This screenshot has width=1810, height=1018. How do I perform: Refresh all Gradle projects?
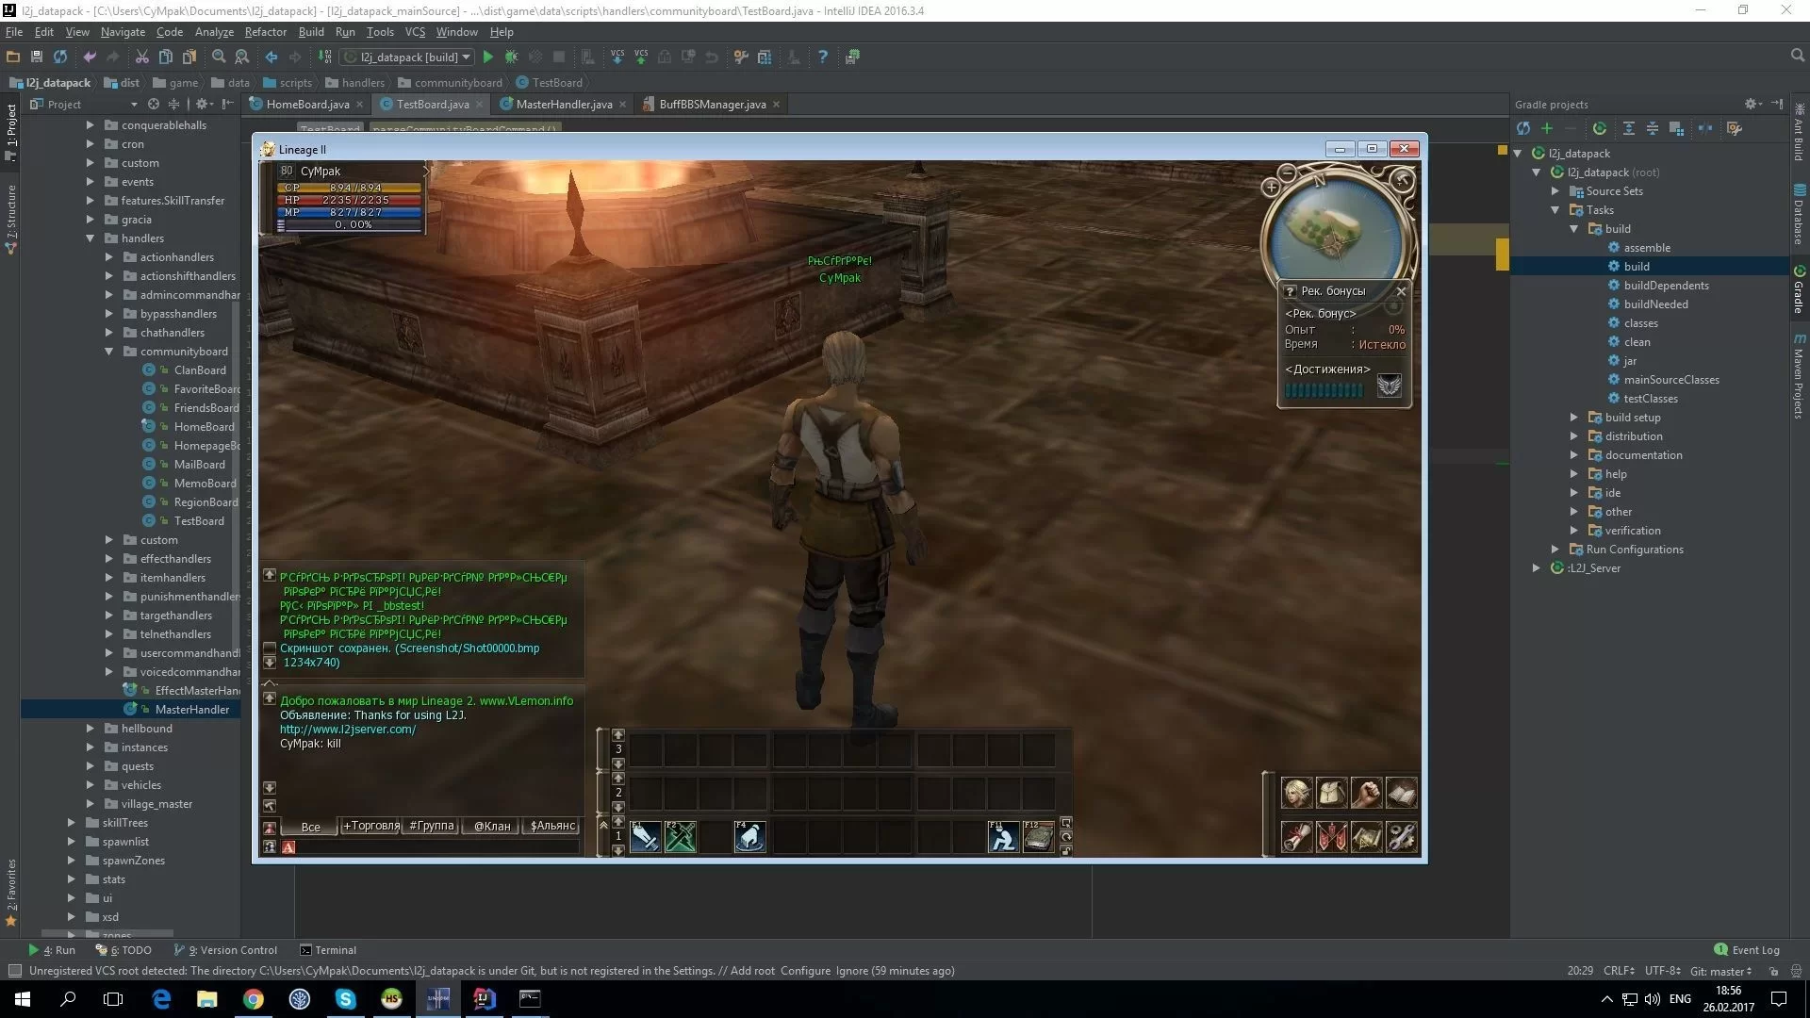[1522, 128]
